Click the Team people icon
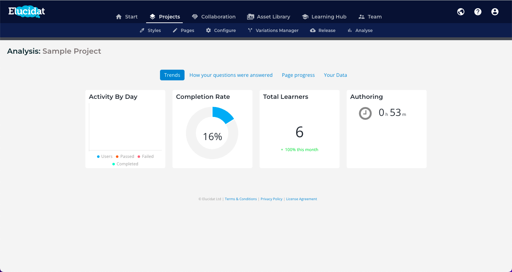512x272 pixels. coord(362,17)
